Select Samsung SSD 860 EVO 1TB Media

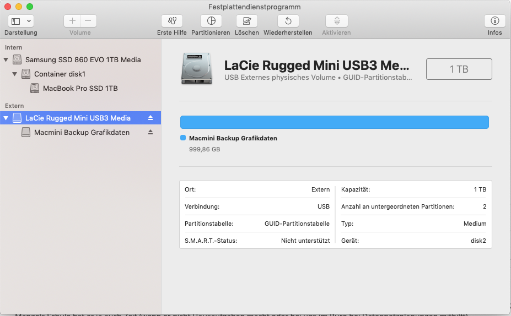tap(83, 60)
